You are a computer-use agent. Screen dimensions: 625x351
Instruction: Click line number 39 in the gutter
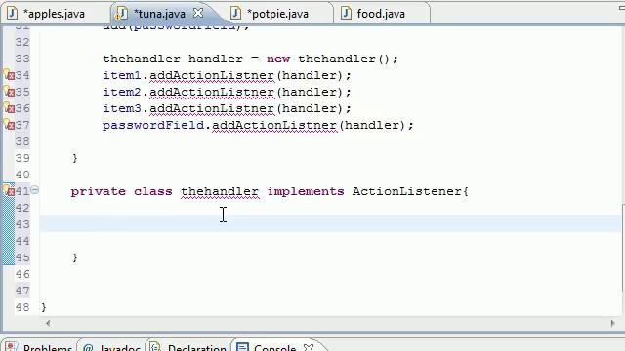coord(22,158)
